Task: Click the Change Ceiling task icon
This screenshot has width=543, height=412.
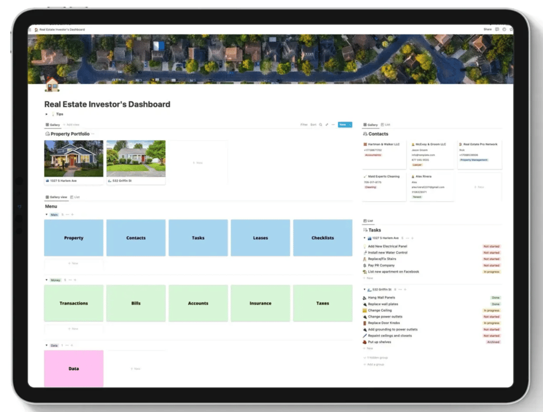Action: click(x=365, y=311)
